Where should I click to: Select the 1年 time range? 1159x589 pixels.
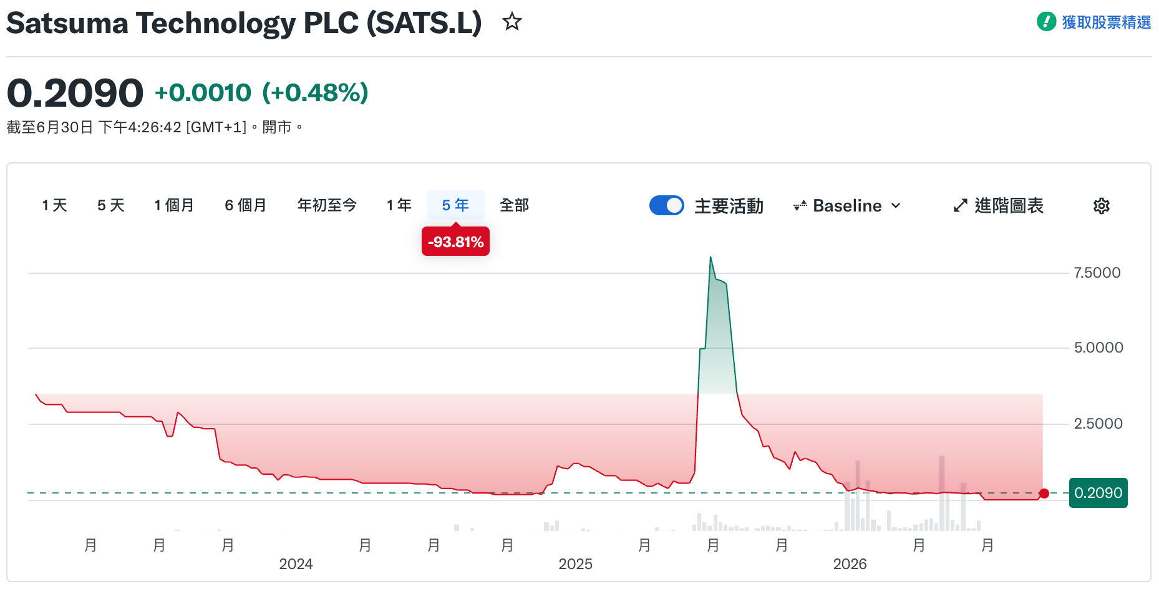[x=399, y=205]
